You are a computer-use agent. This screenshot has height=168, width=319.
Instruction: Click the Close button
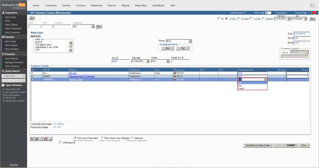pos(304,145)
